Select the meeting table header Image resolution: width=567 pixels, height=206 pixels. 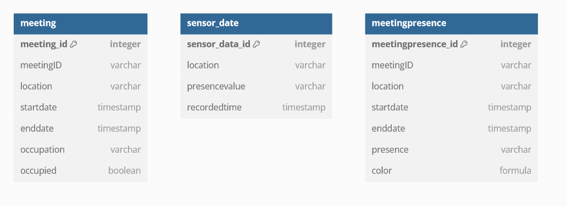81,24
